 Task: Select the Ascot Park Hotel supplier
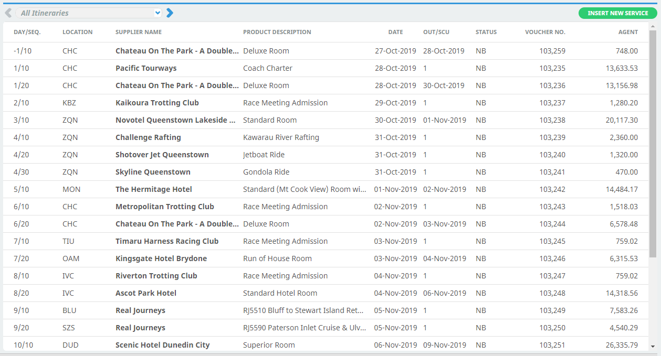146,293
